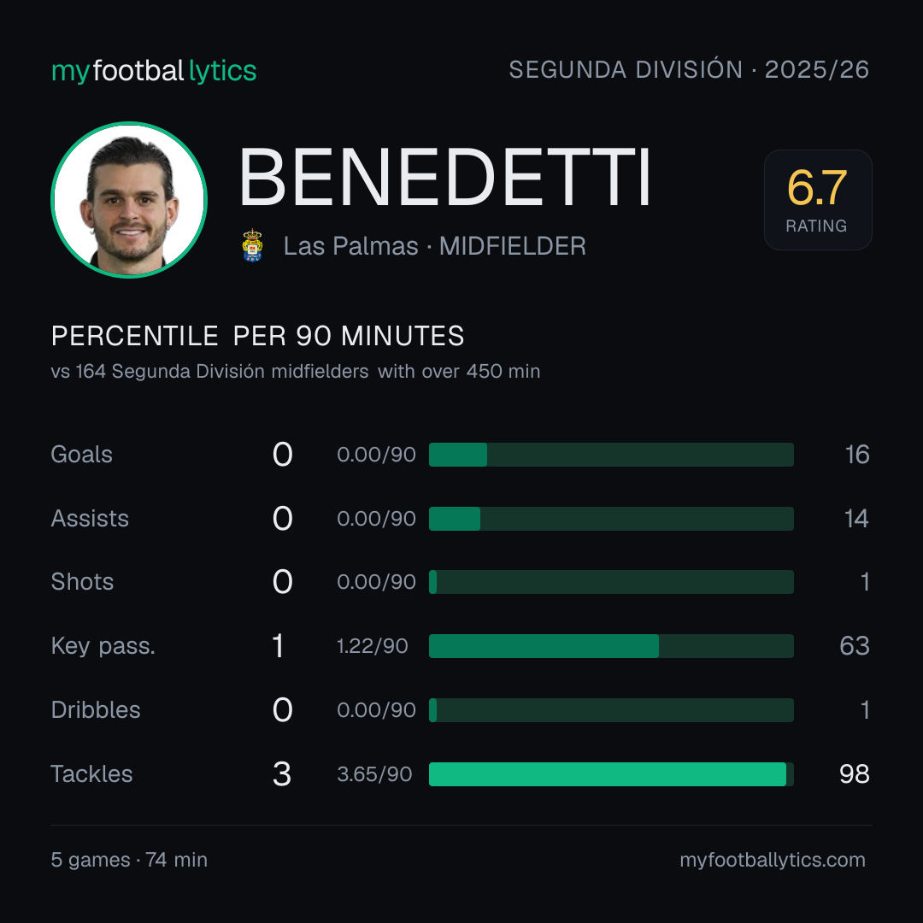This screenshot has height=923, width=923.
Task: Click the Segunda División 2025/26 header
Action: click(689, 69)
